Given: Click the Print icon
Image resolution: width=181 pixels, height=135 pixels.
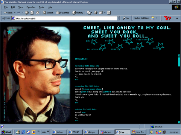Looking at the screenshot, I should click(96, 13).
